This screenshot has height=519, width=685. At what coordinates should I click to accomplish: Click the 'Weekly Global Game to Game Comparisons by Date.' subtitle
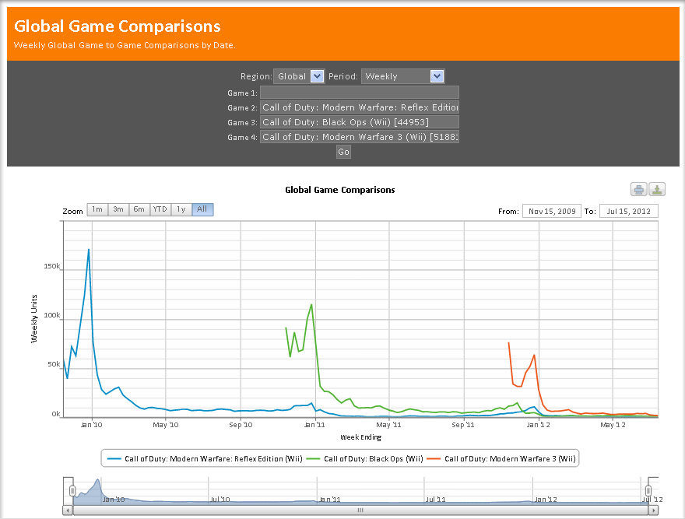(125, 45)
